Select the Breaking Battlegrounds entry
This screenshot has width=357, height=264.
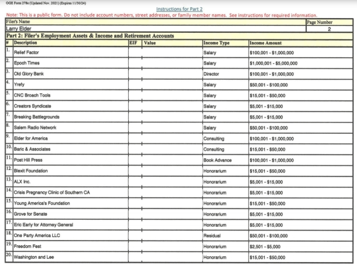tap(71, 117)
